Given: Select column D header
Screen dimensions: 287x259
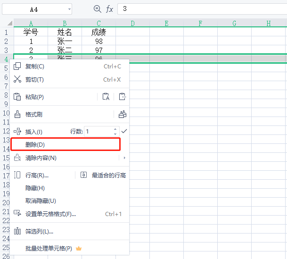Looking at the screenshot, I should (x=132, y=23).
